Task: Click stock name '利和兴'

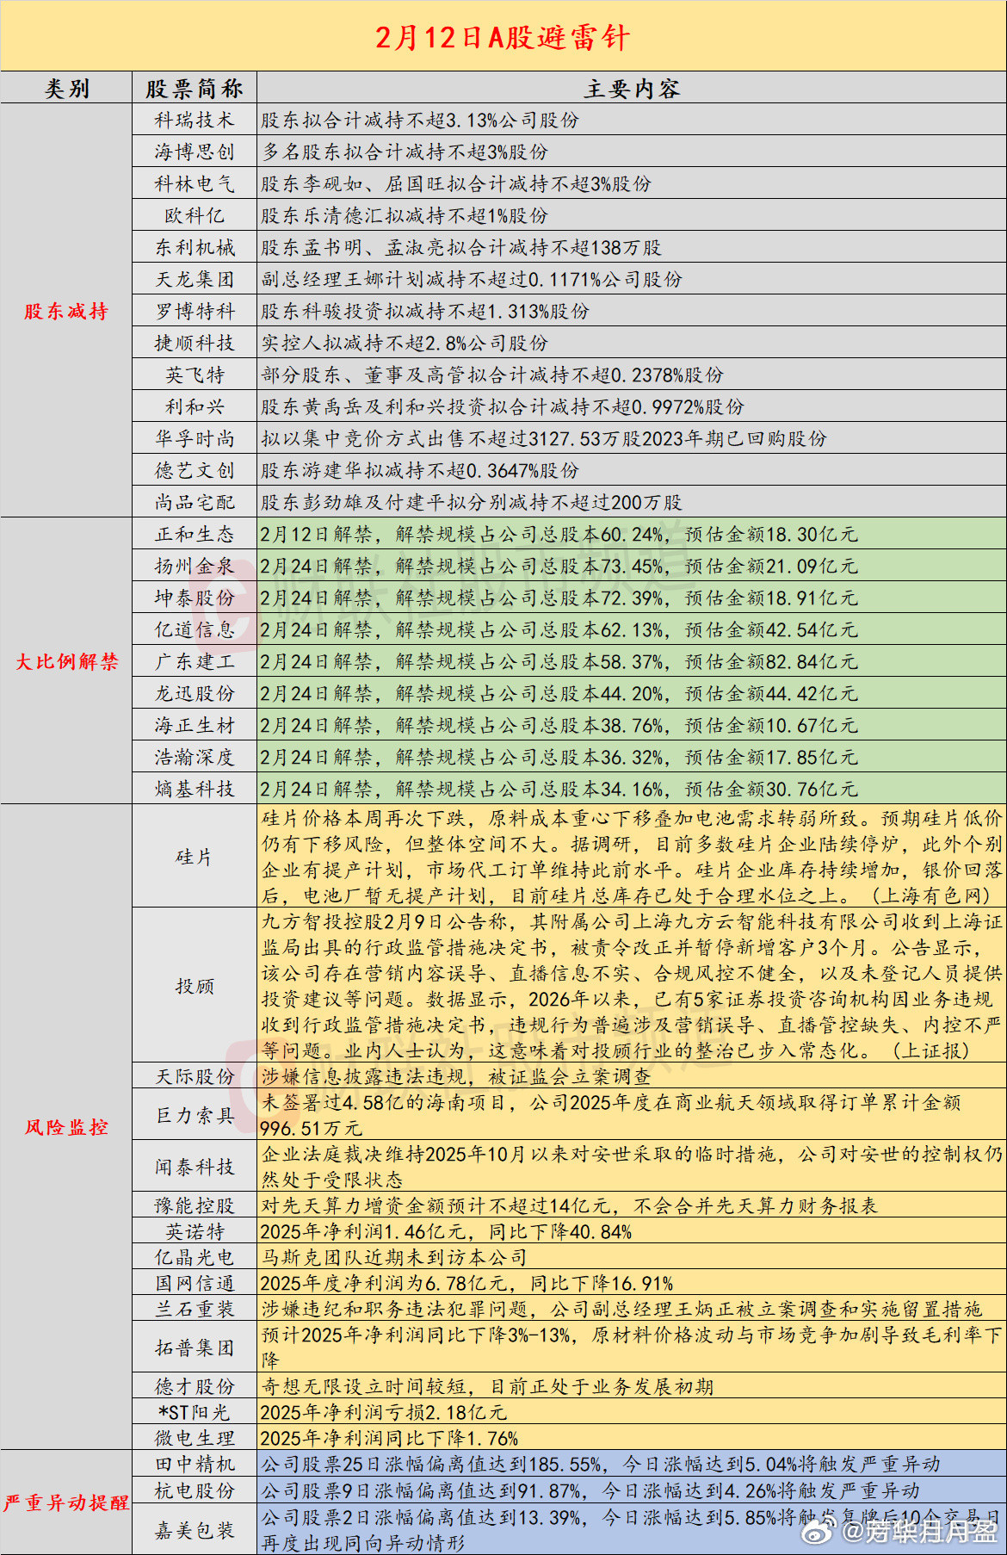Action: tap(195, 406)
